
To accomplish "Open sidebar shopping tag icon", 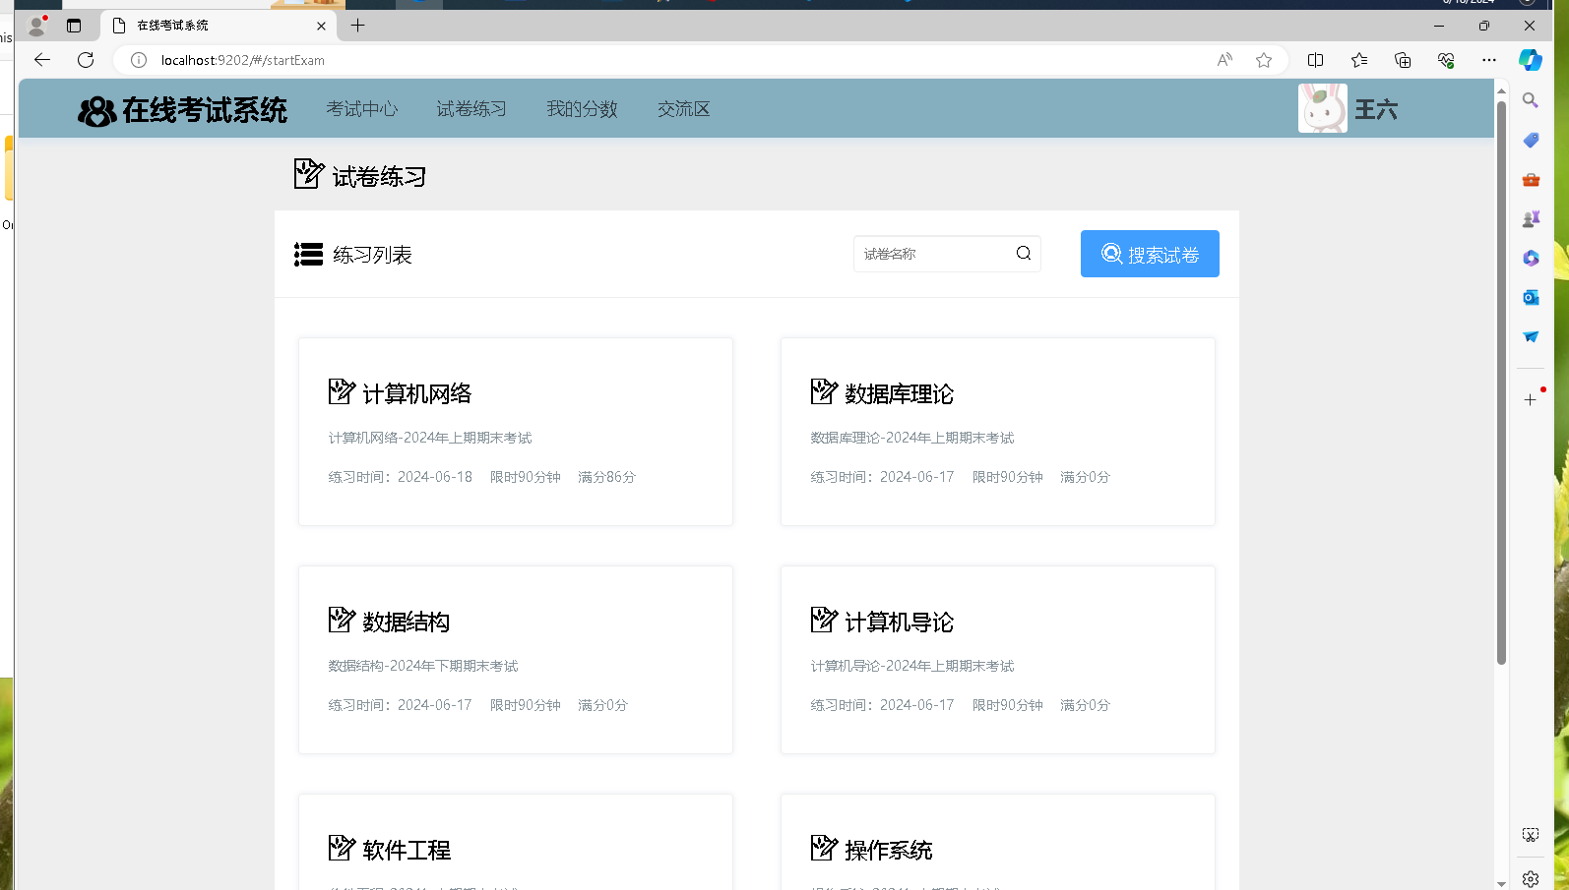I will tap(1531, 140).
